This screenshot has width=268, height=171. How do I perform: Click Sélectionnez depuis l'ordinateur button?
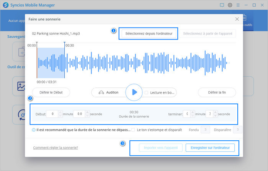(x=149, y=34)
